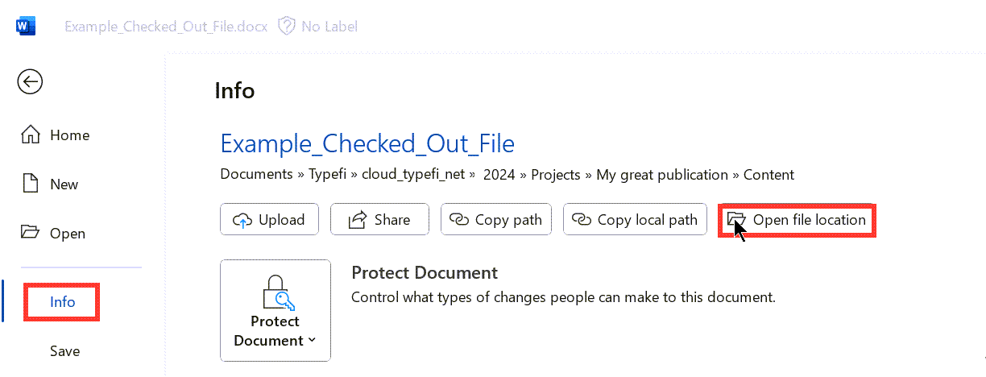Click the 'No Label' sensitivity text
The width and height of the screenshot is (986, 377).
point(329,27)
